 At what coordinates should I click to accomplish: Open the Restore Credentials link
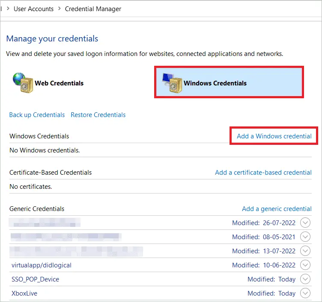pyautogui.click(x=98, y=115)
